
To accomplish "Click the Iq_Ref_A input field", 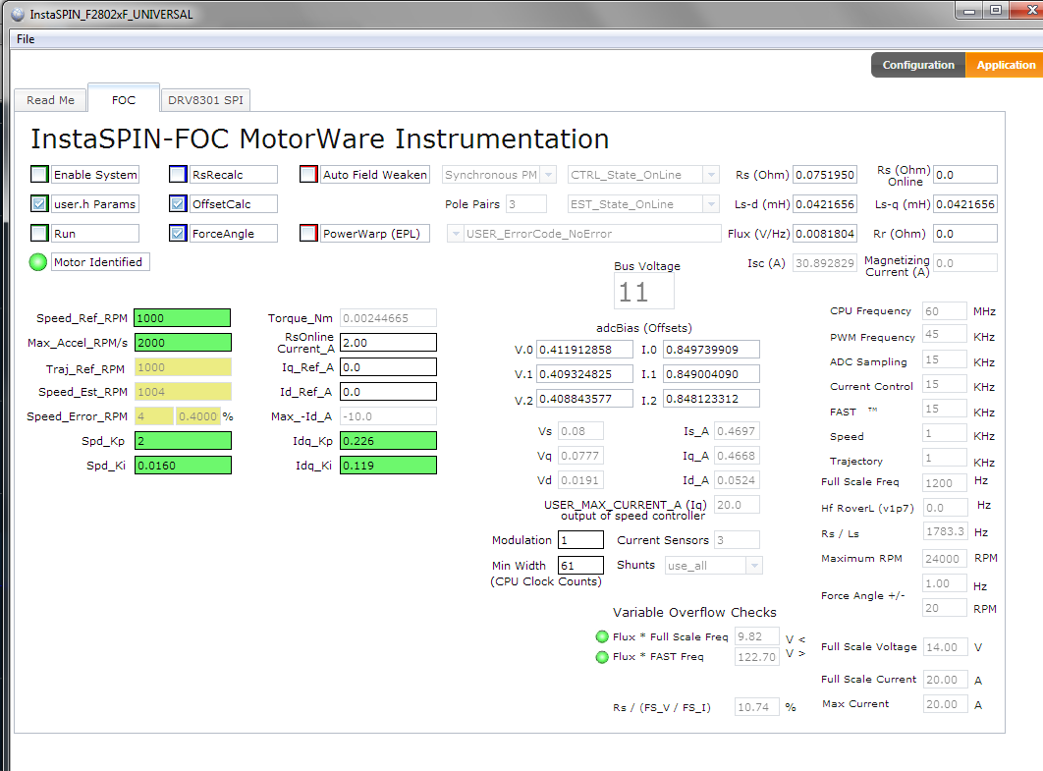I will click(x=389, y=367).
